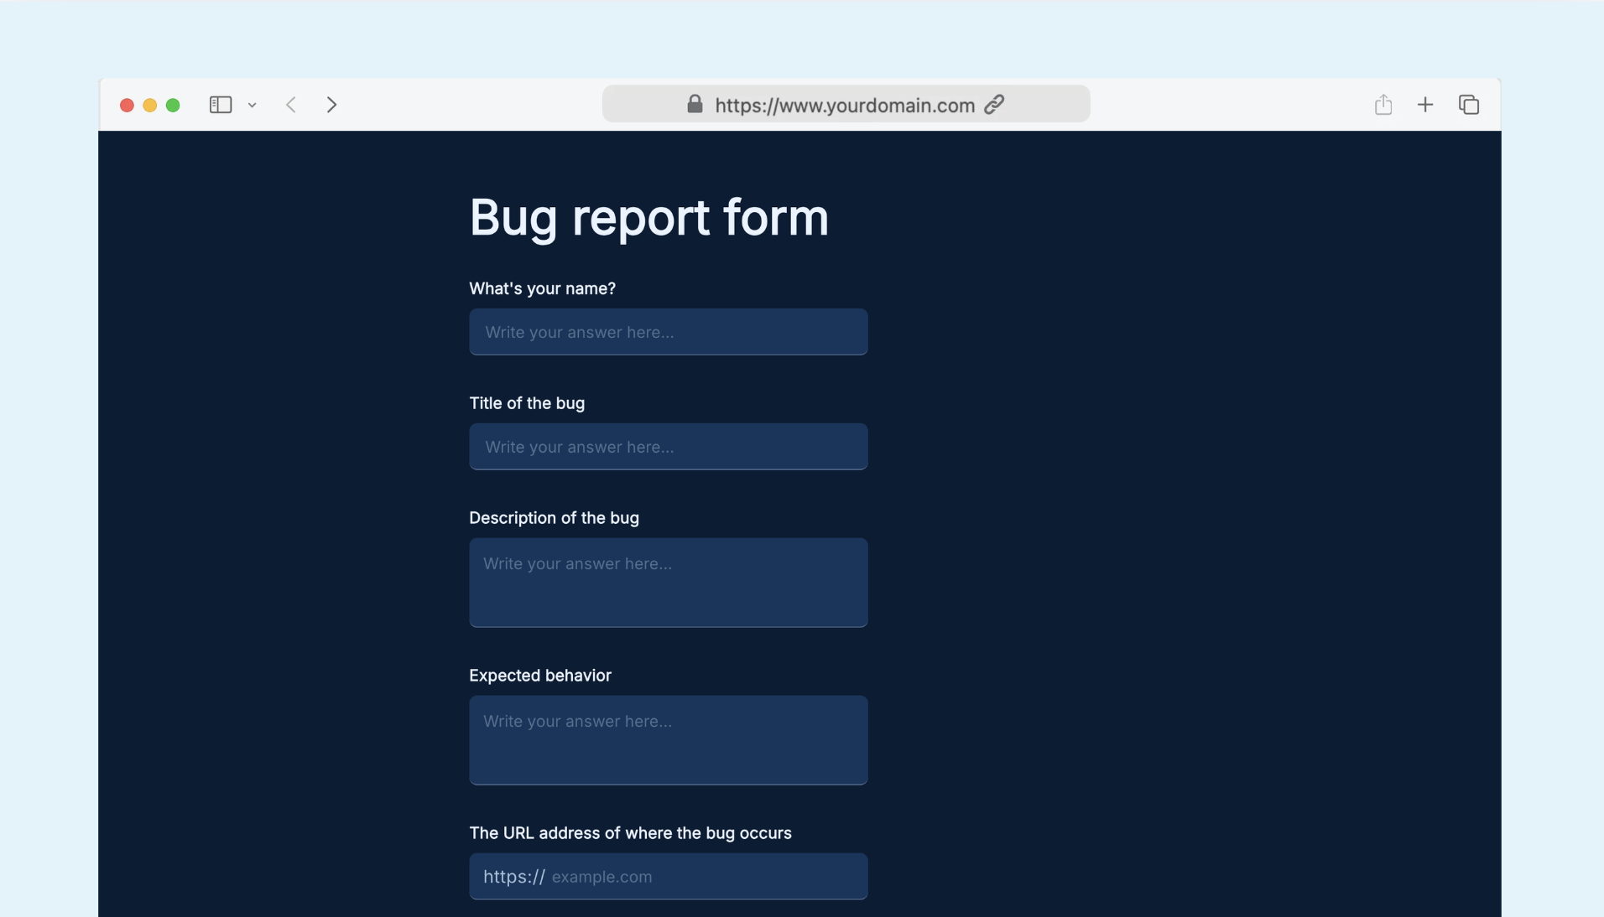Click the padlock icon in the address bar
The image size is (1604, 917).
point(695,104)
